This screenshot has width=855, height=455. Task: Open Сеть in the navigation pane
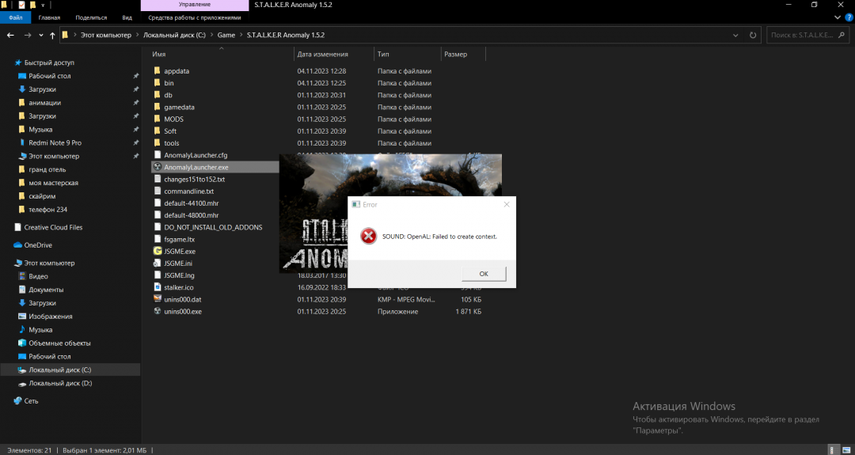[x=32, y=401]
